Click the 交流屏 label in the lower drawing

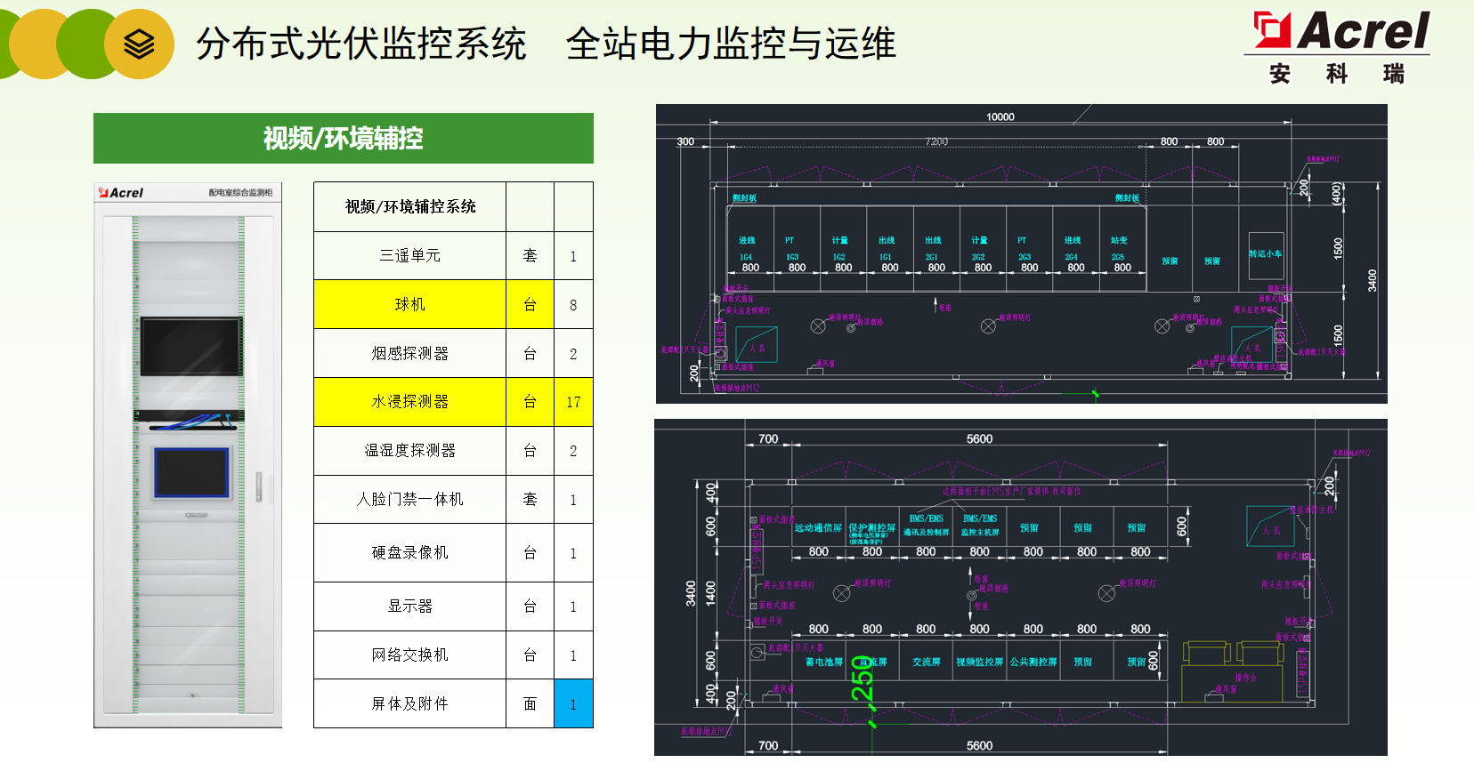[927, 663]
